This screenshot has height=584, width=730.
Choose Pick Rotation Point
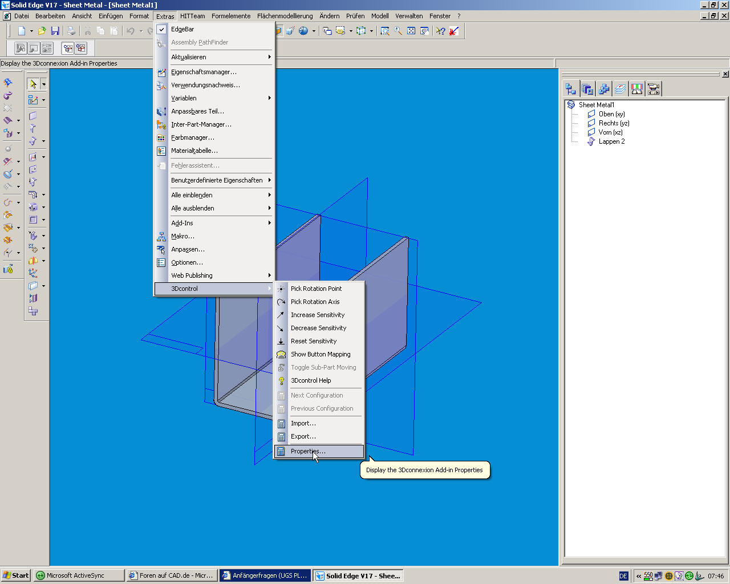point(319,289)
